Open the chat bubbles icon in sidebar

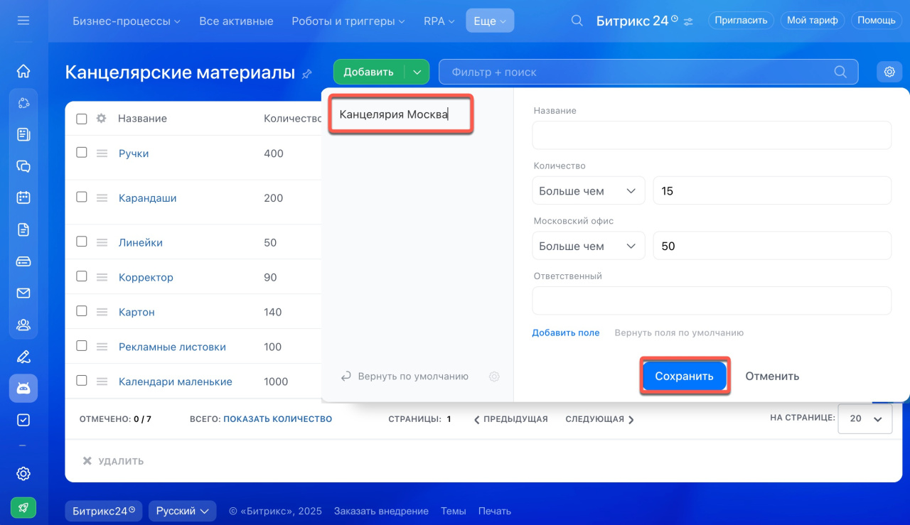[x=23, y=166]
